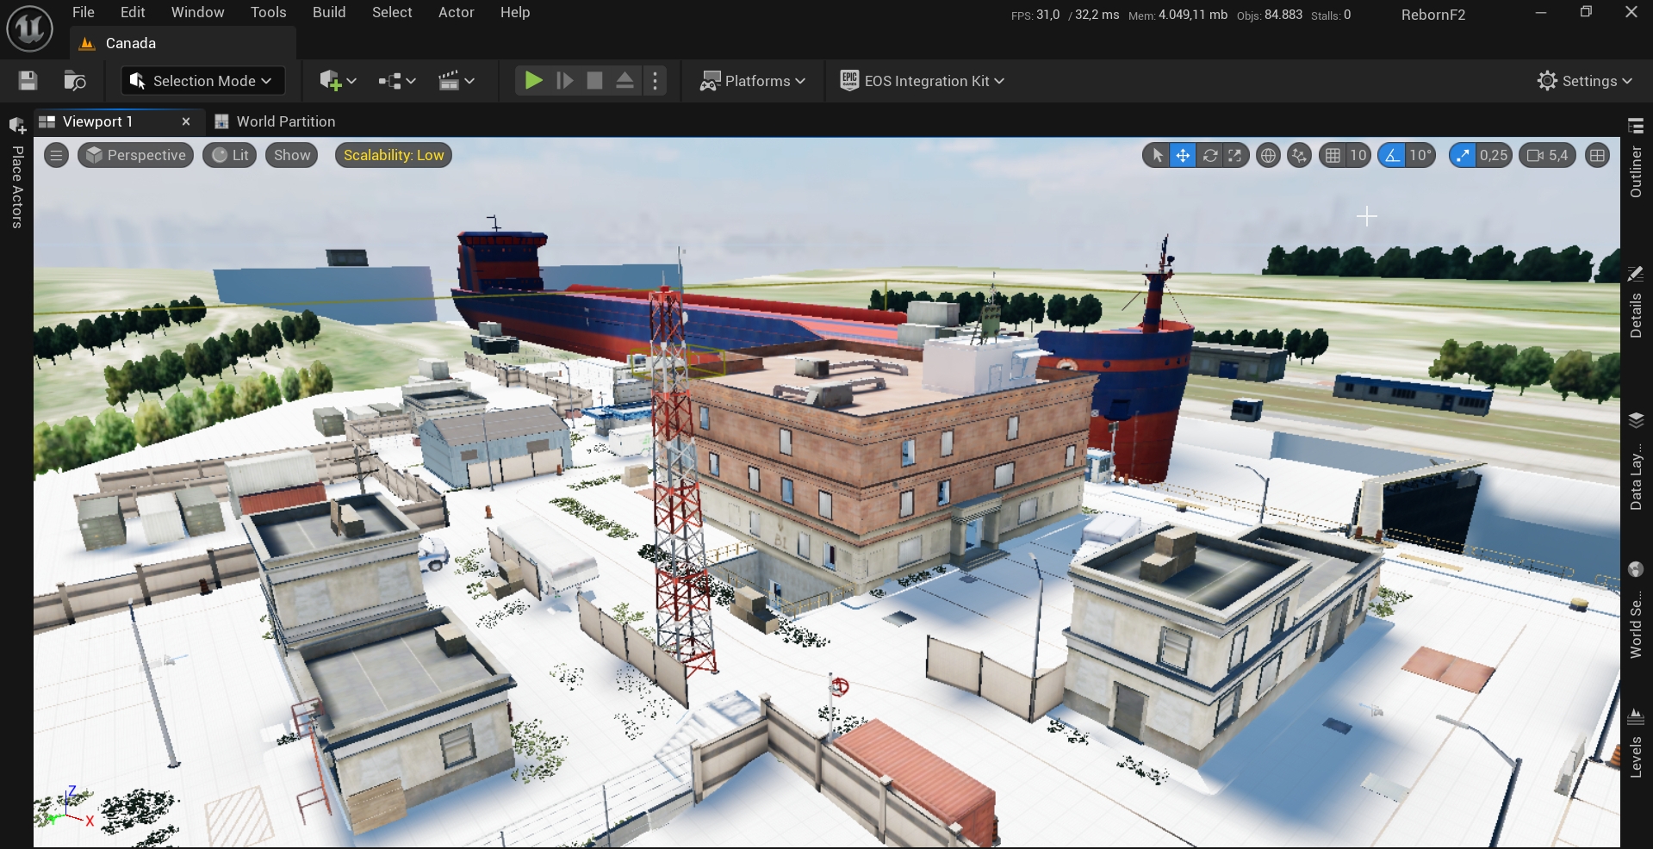Adjust the camera speed 5,4 control
Image resolution: width=1653 pixels, height=849 pixels.
1548,156
